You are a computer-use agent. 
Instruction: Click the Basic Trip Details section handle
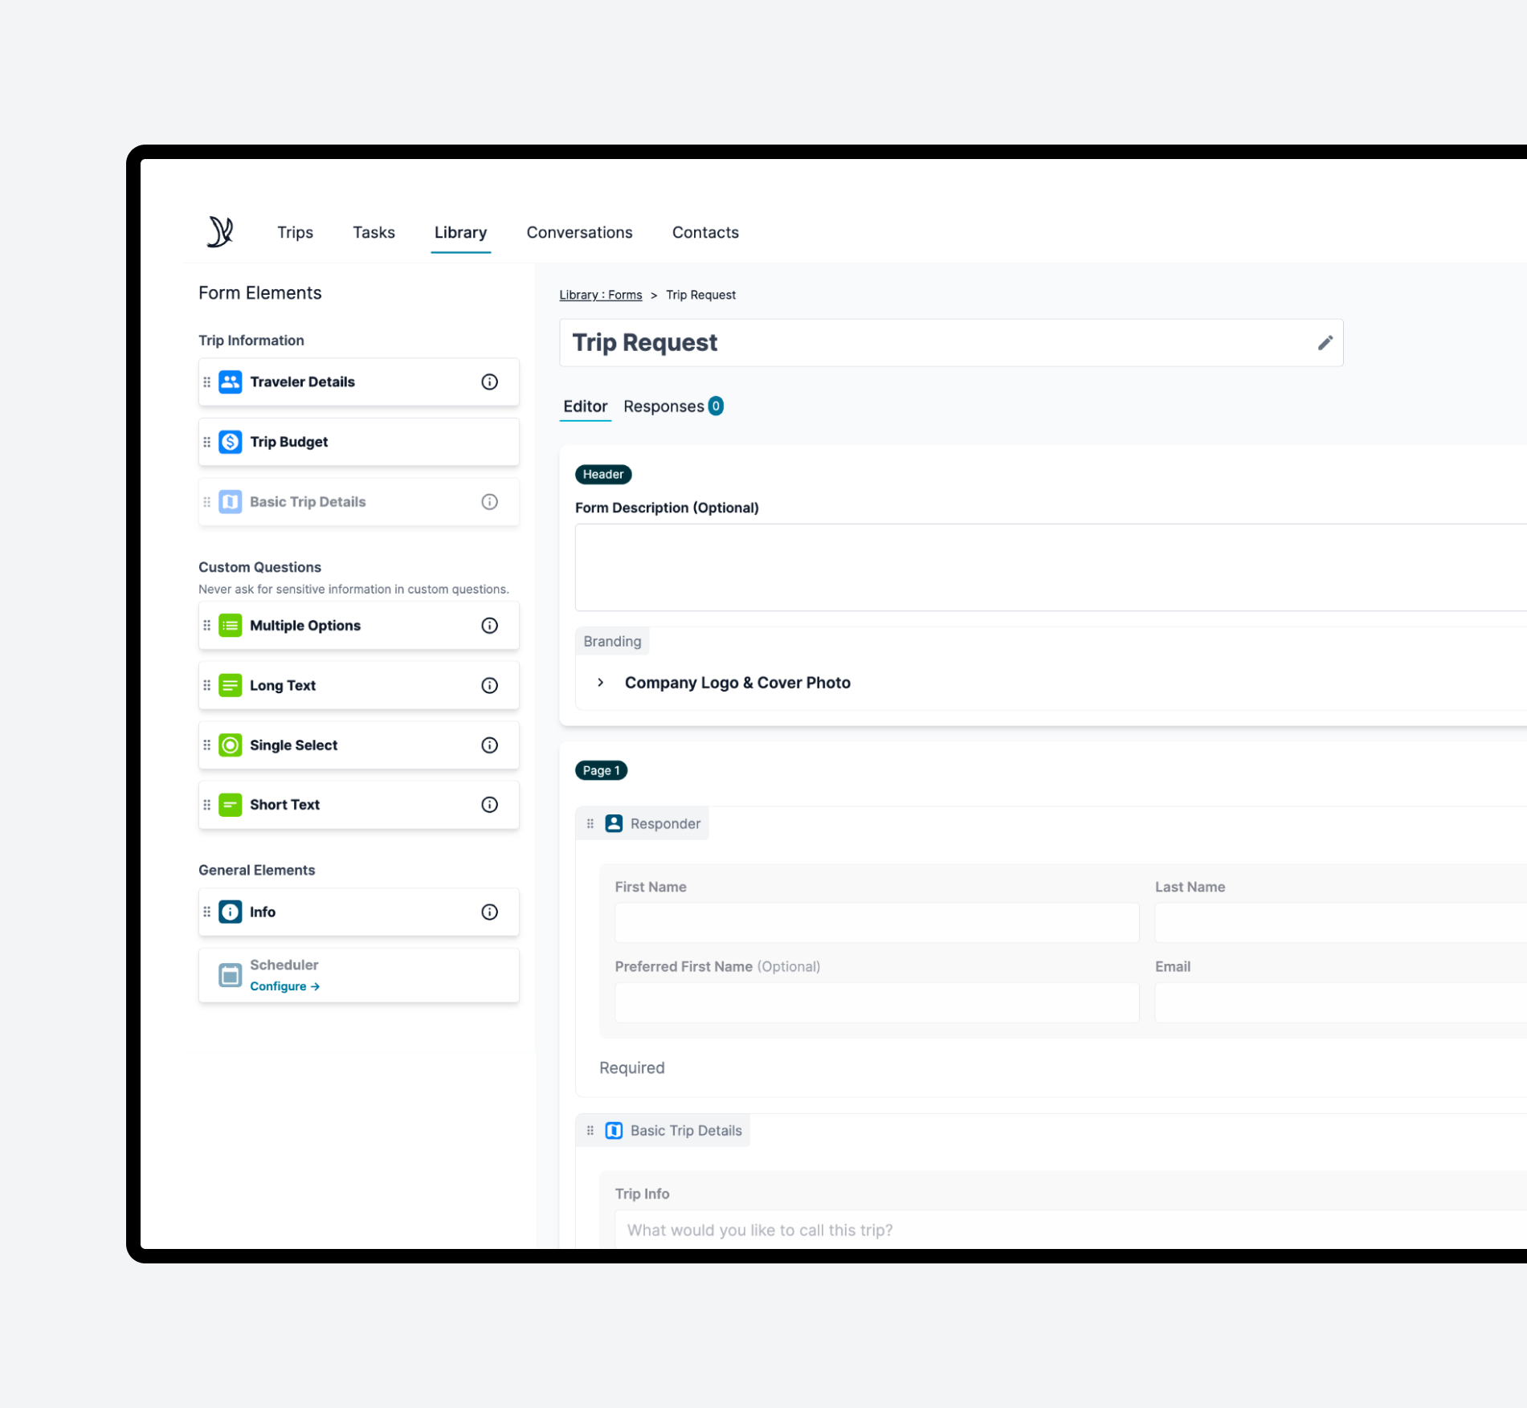click(590, 1131)
